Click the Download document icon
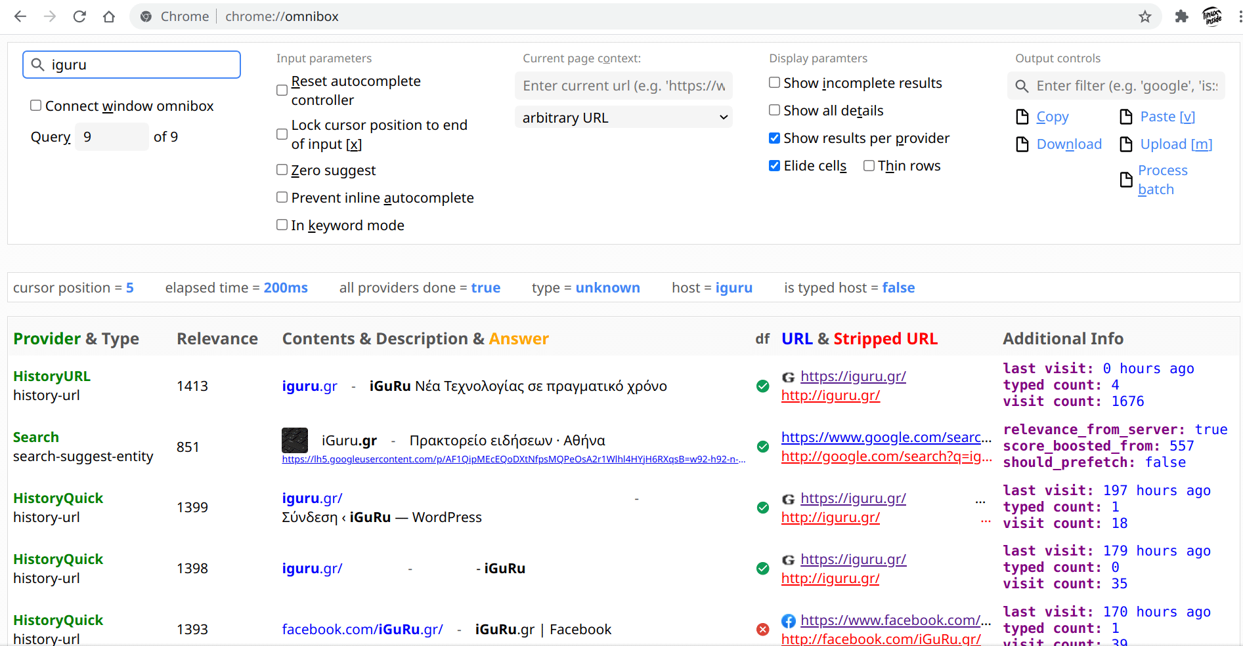Viewport: 1243px width, 646px height. click(x=1022, y=144)
